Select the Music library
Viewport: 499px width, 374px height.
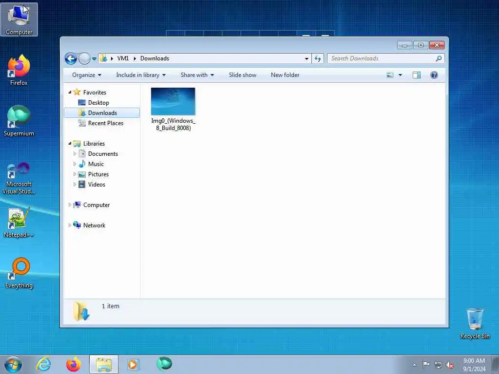coord(96,164)
